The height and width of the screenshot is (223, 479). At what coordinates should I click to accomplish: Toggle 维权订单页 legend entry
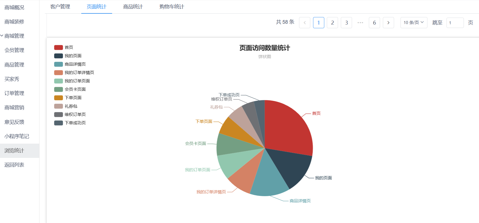point(70,115)
